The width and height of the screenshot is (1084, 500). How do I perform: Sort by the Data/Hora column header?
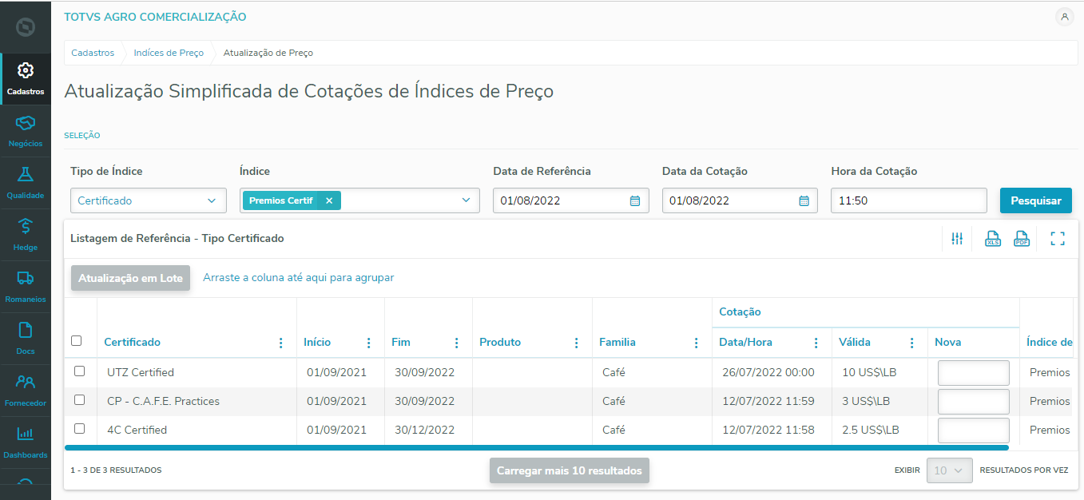(745, 343)
